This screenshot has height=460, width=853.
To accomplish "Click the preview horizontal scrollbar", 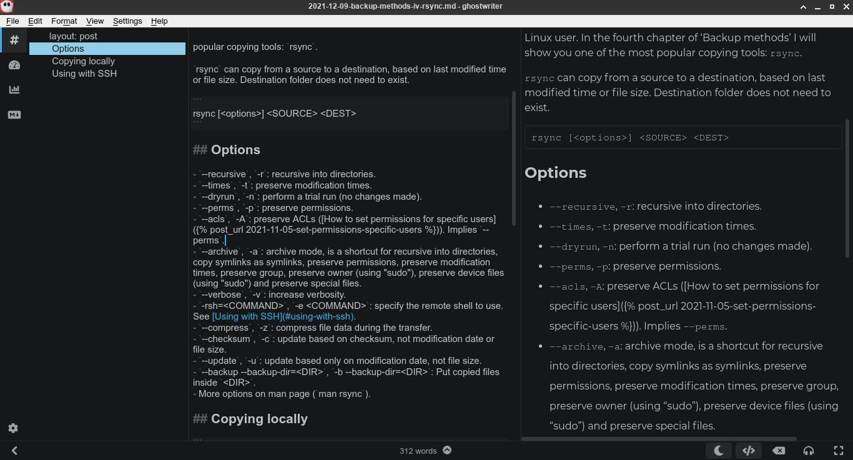I will pos(659,439).
